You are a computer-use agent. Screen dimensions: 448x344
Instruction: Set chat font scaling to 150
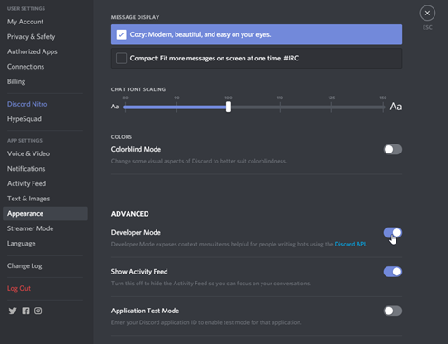point(383,107)
